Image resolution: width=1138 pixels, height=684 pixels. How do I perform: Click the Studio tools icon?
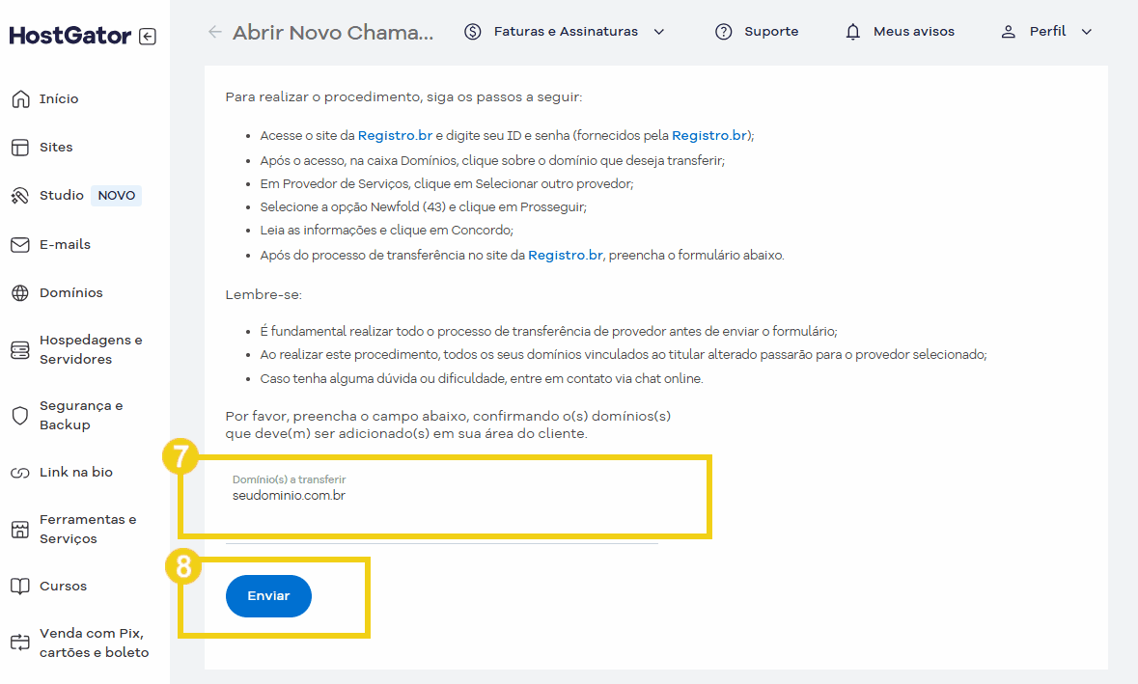pyautogui.click(x=20, y=196)
